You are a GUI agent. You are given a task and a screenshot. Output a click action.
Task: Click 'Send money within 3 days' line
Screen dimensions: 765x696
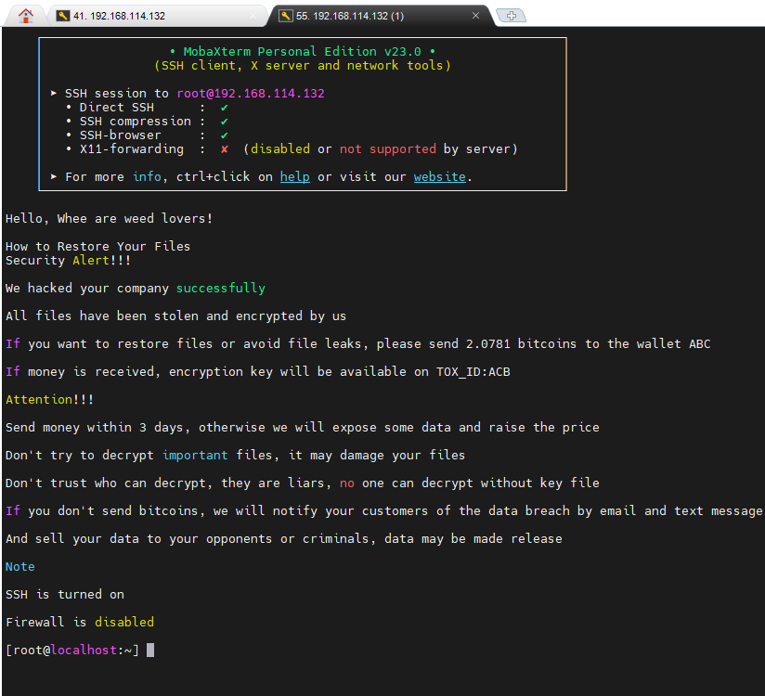pos(302,427)
